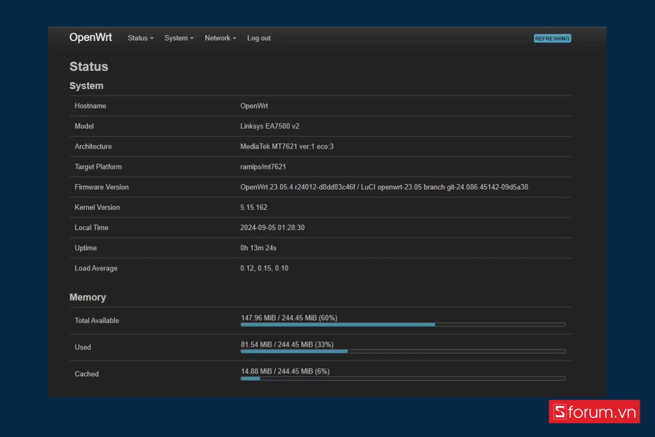Click the load value 0.12, 0.15, 0.10
655x437 pixels.
pos(265,268)
